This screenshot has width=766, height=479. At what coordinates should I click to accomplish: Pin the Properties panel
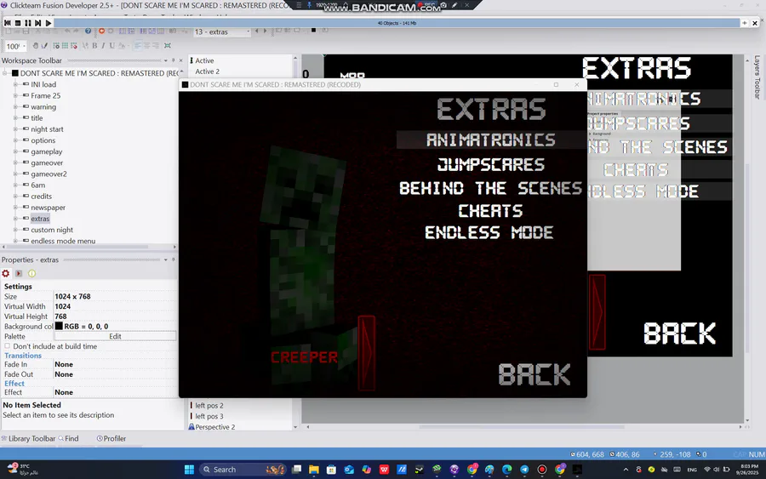pyautogui.click(x=173, y=259)
